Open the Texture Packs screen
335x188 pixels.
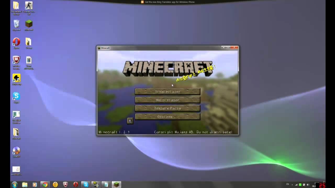point(167,108)
